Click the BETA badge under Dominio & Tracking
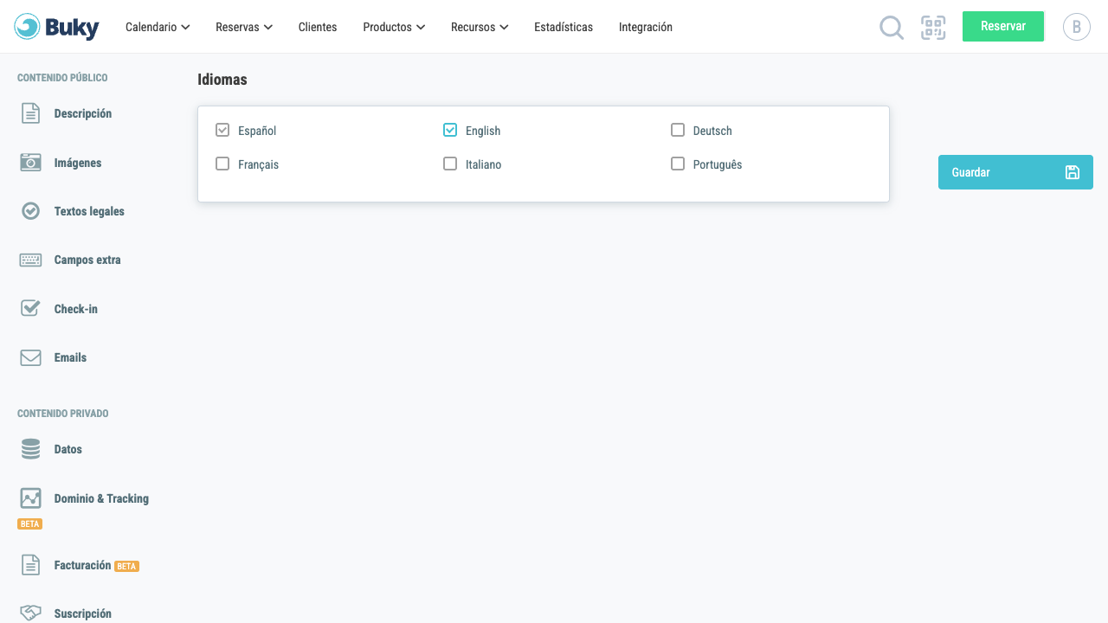 tap(30, 523)
